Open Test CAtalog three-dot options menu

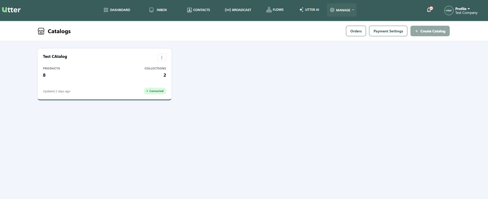point(162,58)
